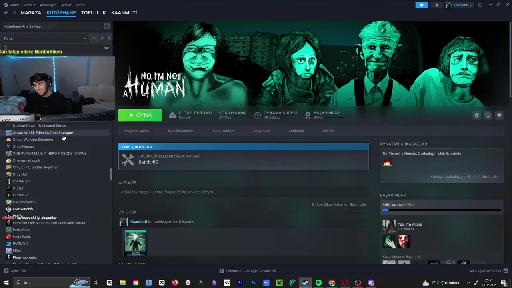Open the Rehberler link
This screenshot has width=512, height=288.
click(296, 131)
